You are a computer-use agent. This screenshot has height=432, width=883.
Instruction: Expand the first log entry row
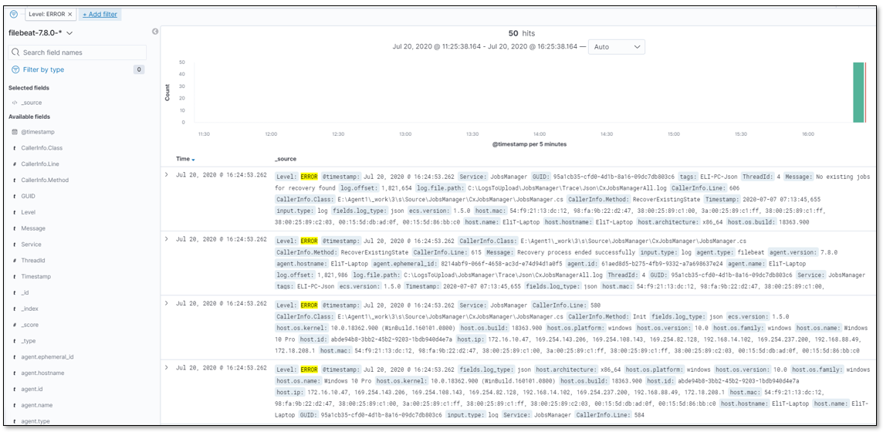pyautogui.click(x=167, y=175)
